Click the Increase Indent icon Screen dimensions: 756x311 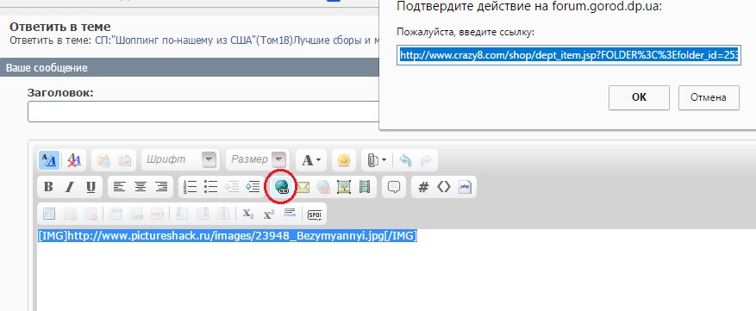253,187
